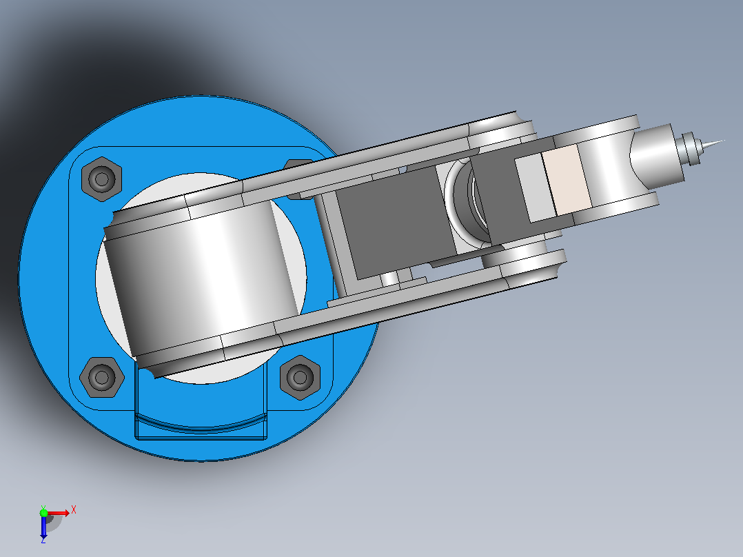Viewport: 743px width, 557px height.
Task: Pick the beige block on the wrist
Action: coord(567,180)
